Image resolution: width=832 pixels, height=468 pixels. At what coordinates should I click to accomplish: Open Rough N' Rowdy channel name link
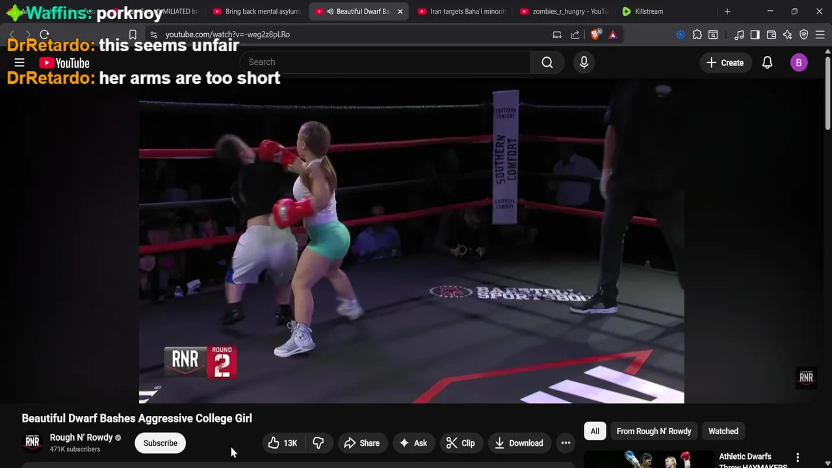click(81, 437)
